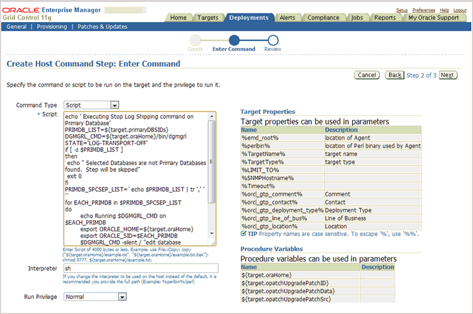Select the %TargetName% property cell
This screenshot has width=473, height=314.
[x=283, y=154]
